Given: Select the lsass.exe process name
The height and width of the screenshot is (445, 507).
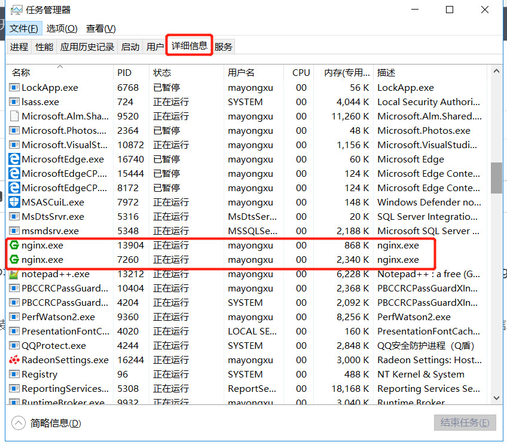Looking at the screenshot, I should click(40, 102).
